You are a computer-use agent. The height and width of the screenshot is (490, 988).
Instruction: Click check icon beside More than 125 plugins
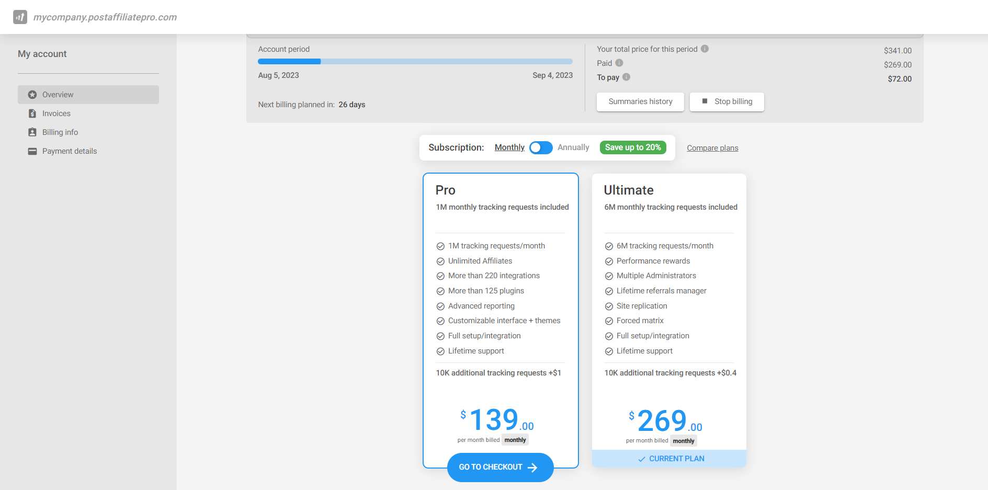click(x=440, y=291)
